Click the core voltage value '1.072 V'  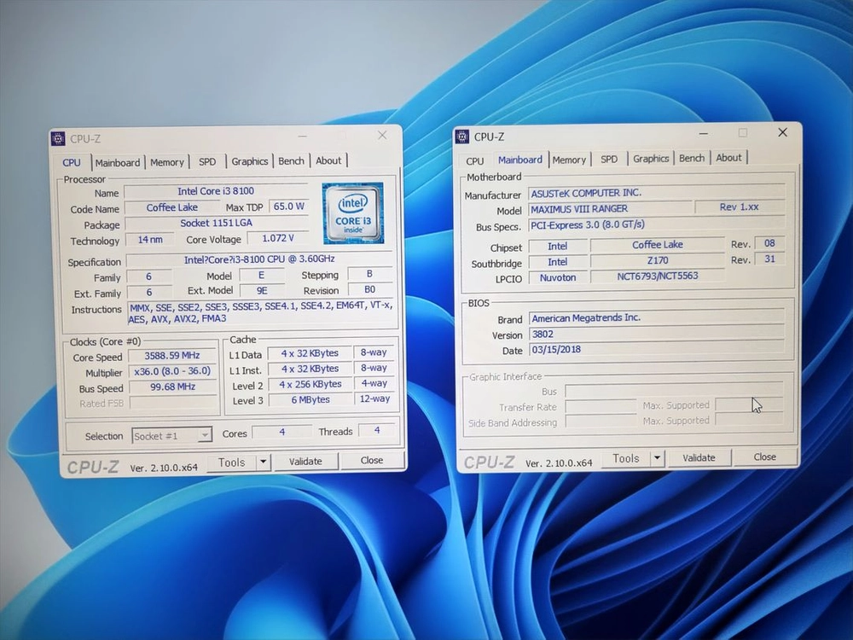pos(278,238)
